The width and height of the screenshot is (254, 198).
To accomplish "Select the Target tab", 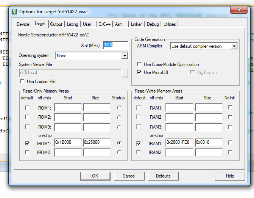I will 40,24.
